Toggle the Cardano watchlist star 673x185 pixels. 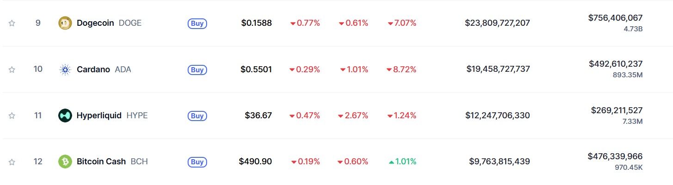pos(12,69)
